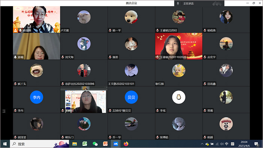Open File Explorer from the taskbar
The height and width of the screenshot is (148, 263).
[x=74, y=144]
